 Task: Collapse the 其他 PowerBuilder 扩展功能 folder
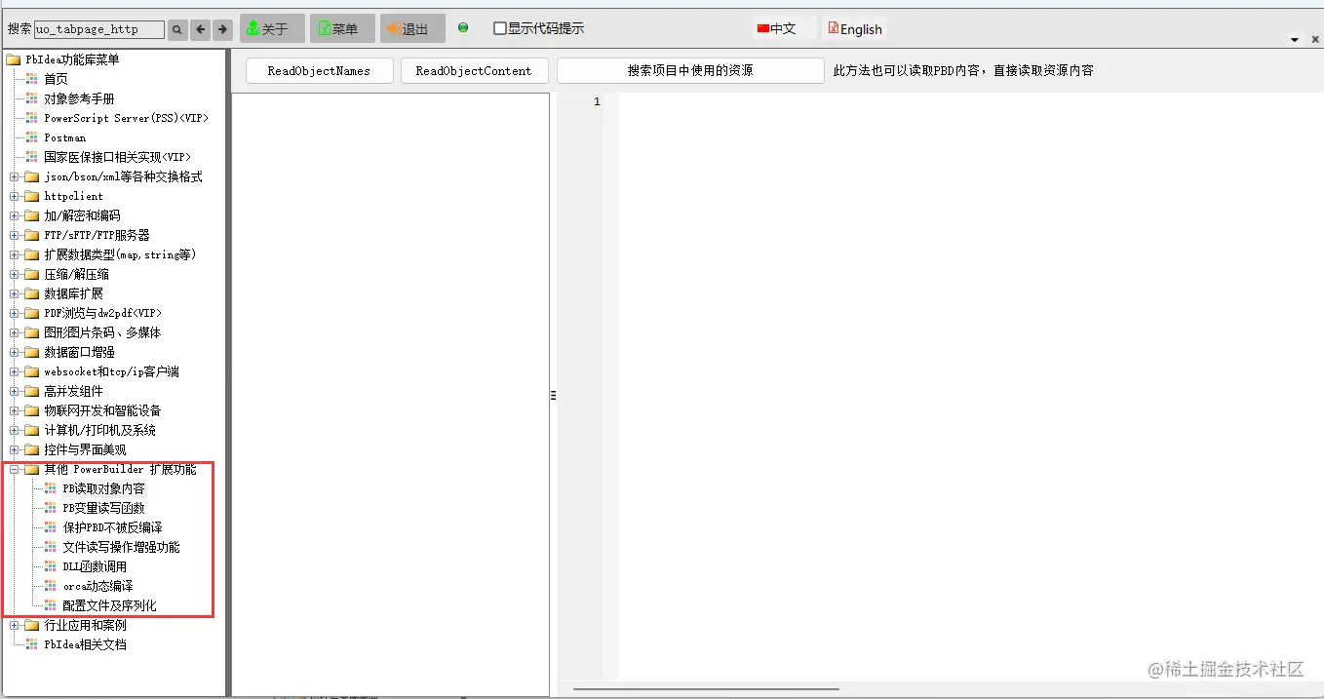pyautogui.click(x=13, y=469)
